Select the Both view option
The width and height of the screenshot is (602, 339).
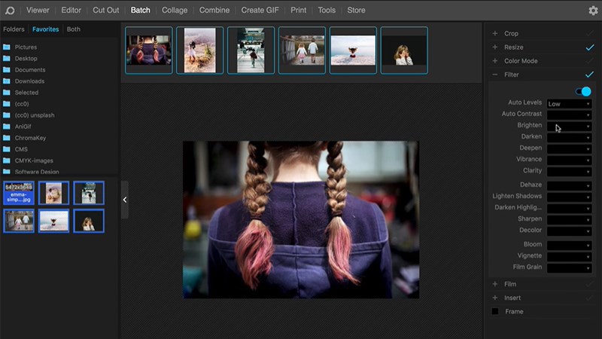tap(74, 29)
